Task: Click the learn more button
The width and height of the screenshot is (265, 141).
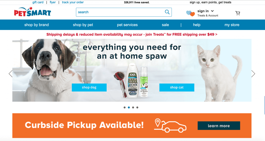Action: [x=219, y=126]
